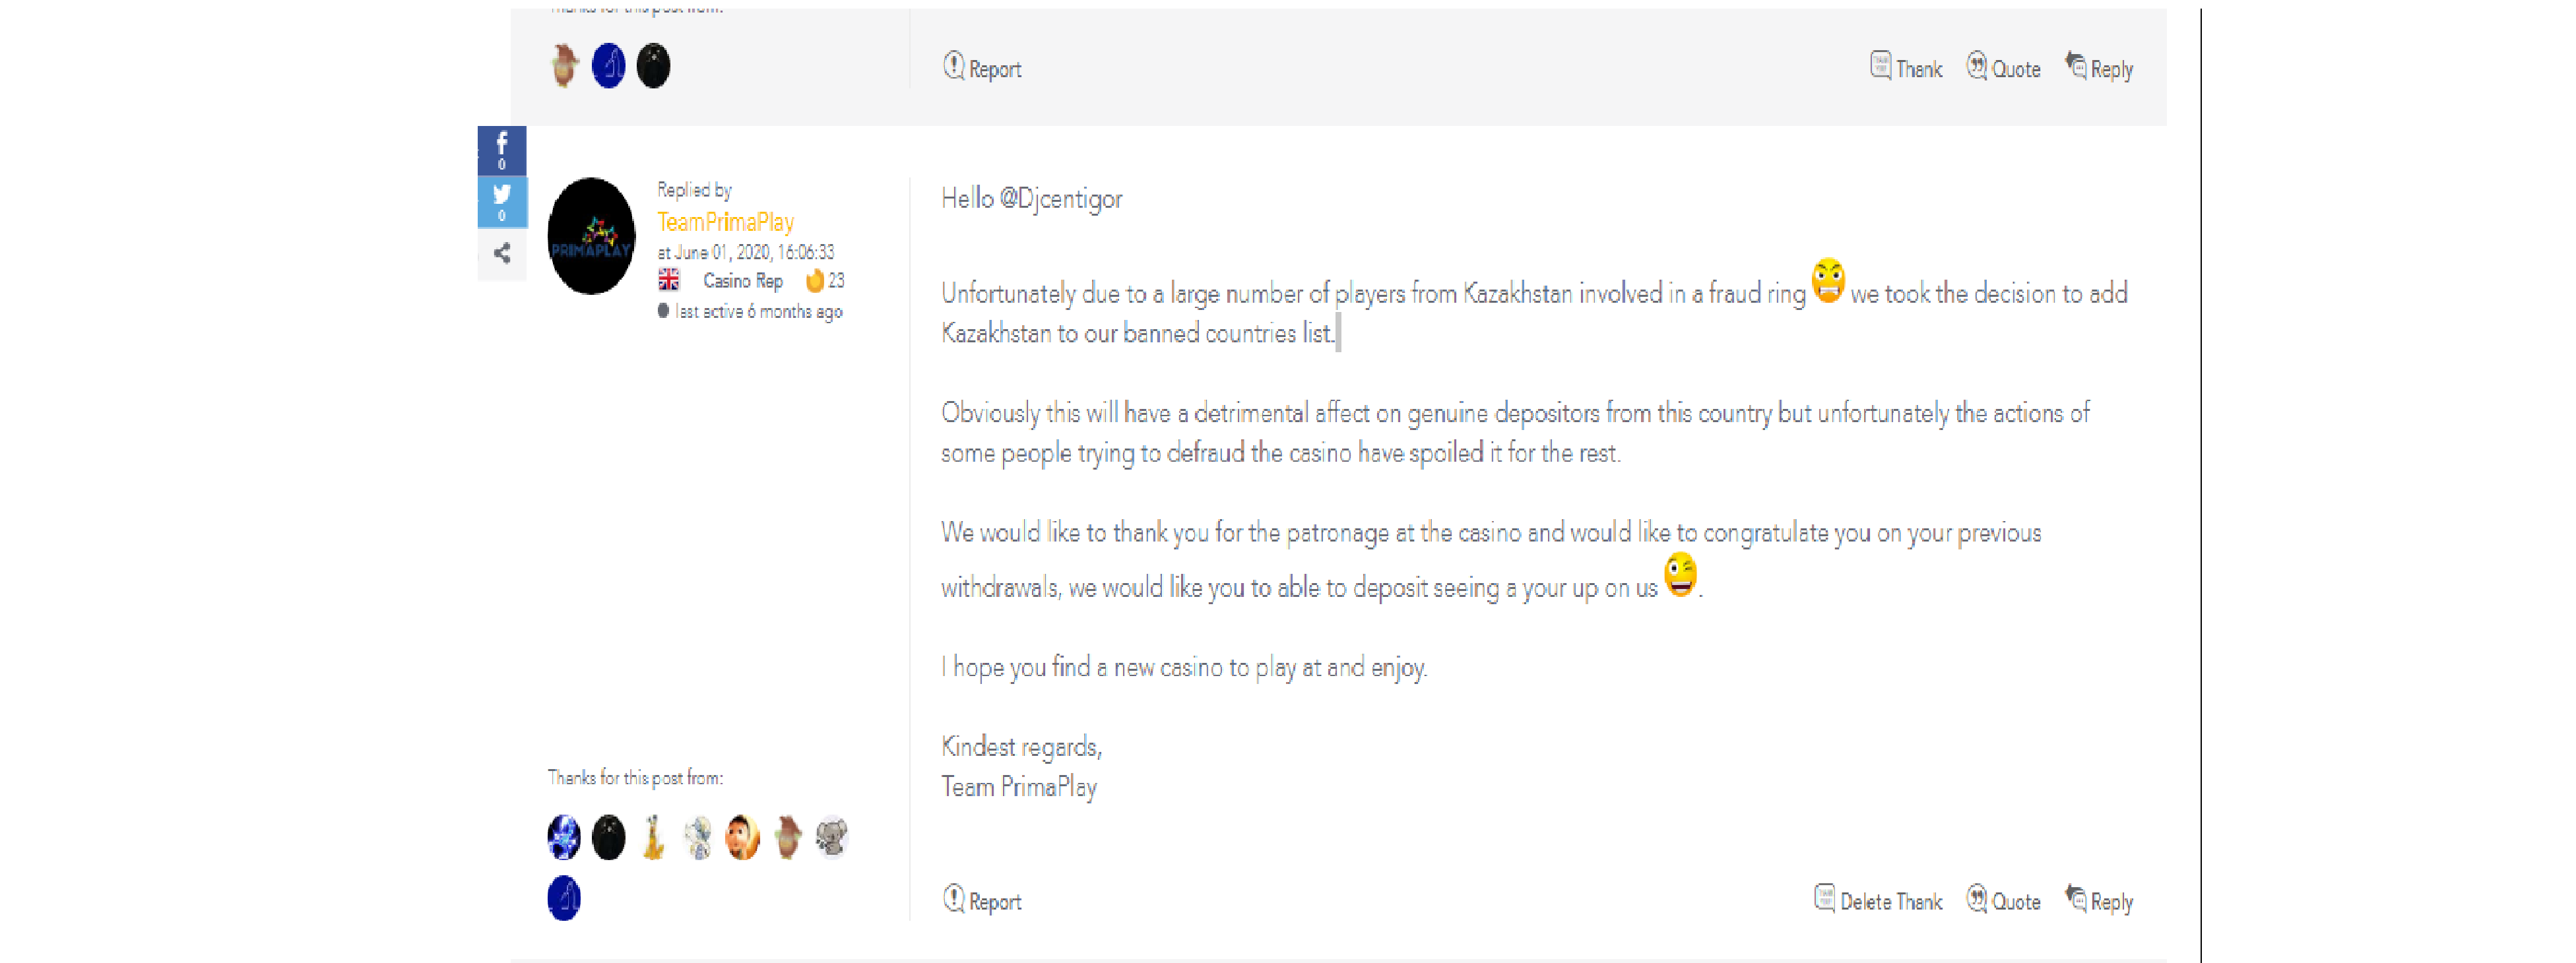The height and width of the screenshot is (963, 2576).
Task: Click the winking emoji in the message
Action: pos(1681,575)
